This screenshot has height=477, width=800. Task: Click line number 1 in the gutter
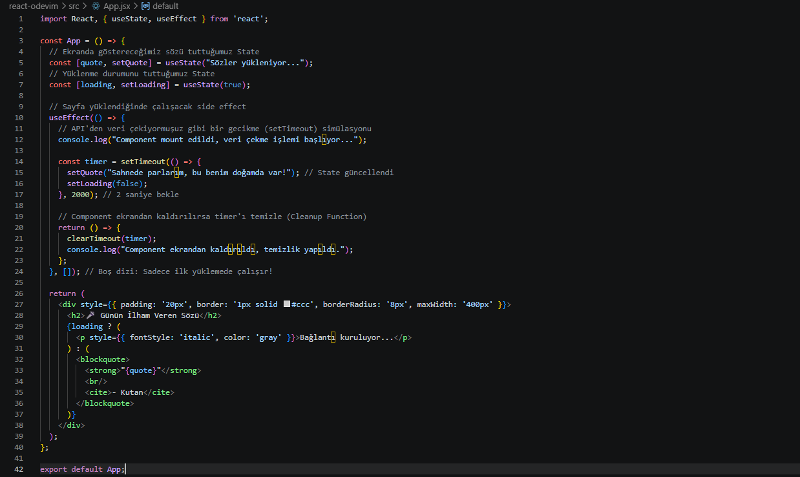tap(21, 19)
